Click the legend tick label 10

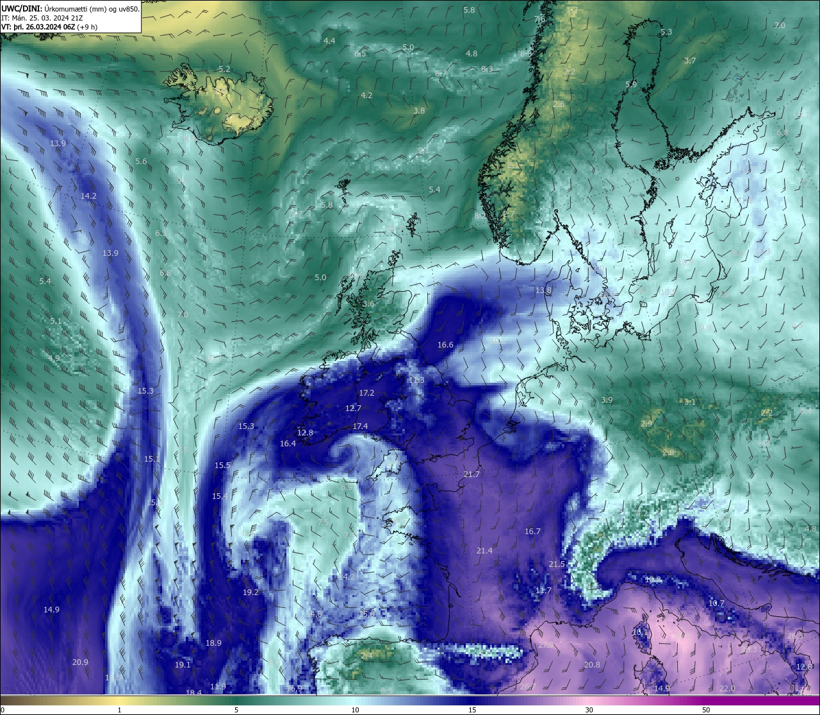tap(355, 710)
